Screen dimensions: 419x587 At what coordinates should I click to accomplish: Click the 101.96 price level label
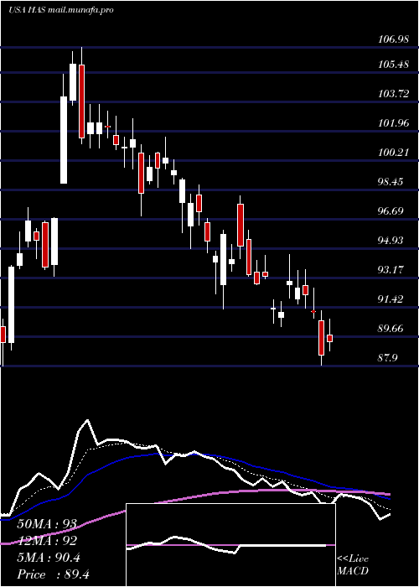[x=394, y=122]
